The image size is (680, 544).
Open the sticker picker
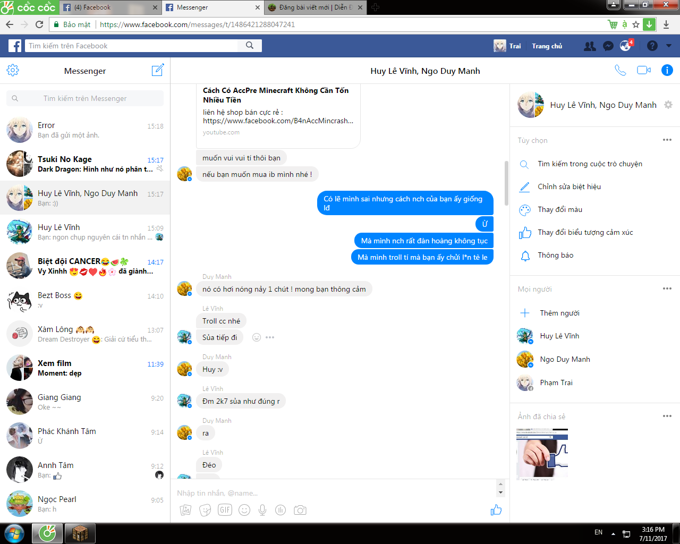tap(205, 510)
